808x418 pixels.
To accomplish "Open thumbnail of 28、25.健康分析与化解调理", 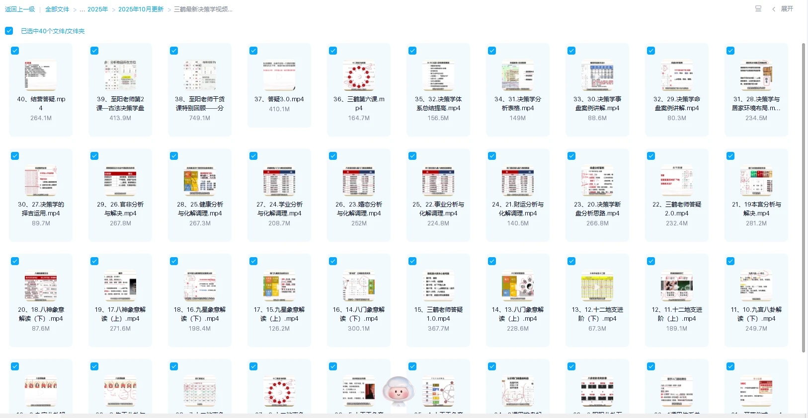I will 200,181.
